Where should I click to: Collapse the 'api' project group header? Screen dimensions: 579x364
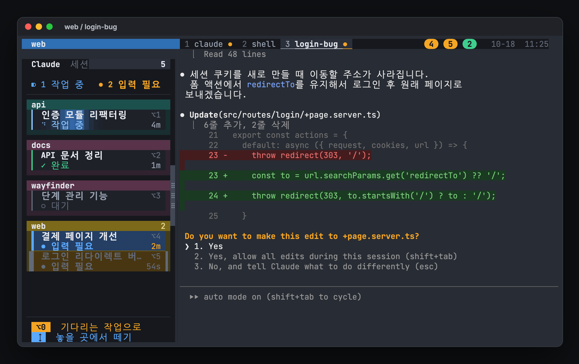[98, 105]
